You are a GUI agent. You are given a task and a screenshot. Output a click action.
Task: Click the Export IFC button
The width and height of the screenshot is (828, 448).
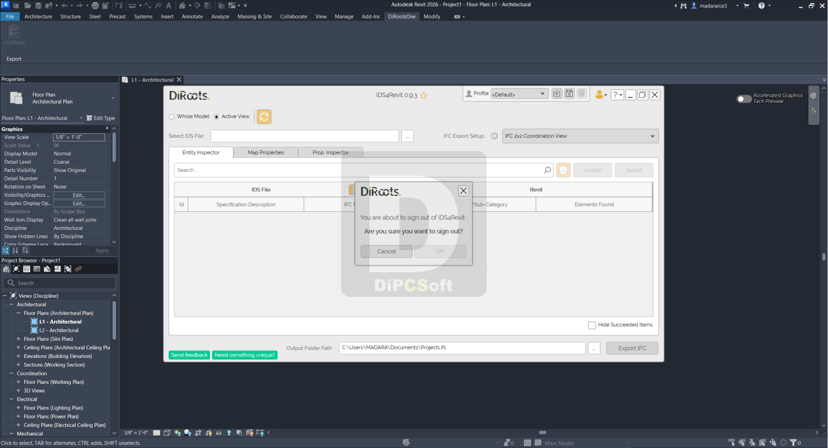coord(632,348)
